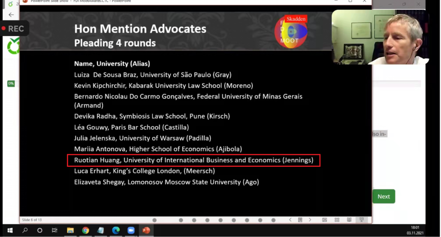
Task: Open Zoom from taskbar
Action: coord(131,230)
